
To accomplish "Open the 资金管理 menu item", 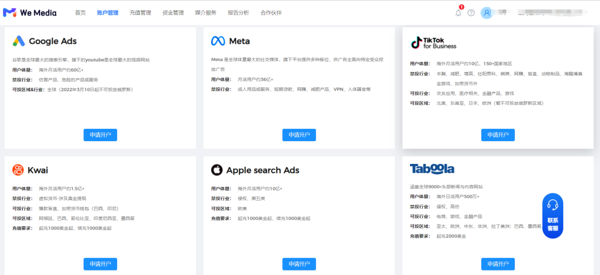I will pyautogui.click(x=173, y=13).
